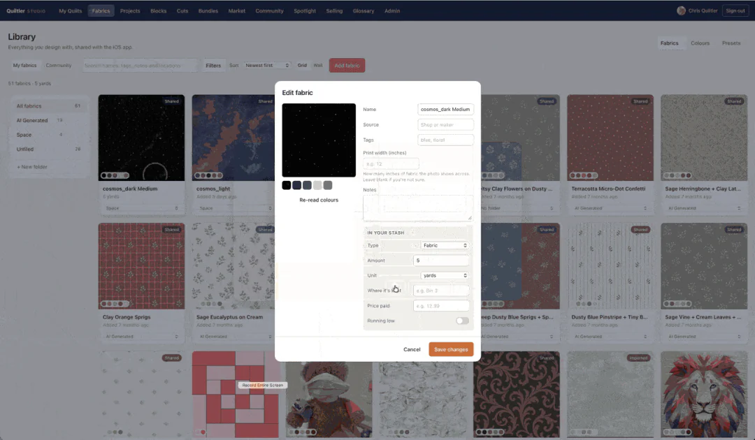Screen dimensions: 755x440
Task: Open the Market nav item
Action: tap(236, 10)
